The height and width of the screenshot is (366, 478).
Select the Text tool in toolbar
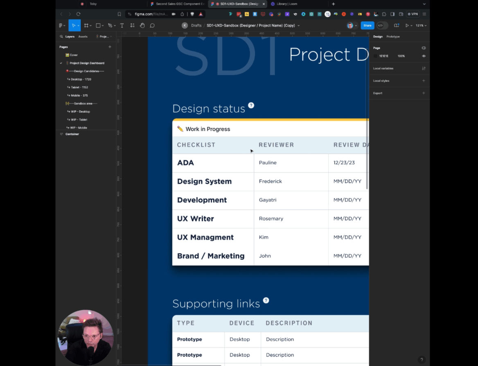click(x=122, y=25)
